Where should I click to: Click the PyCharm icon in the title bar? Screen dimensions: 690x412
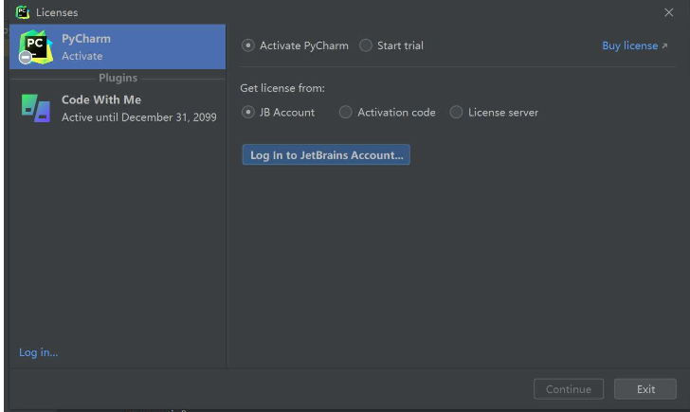24,12
